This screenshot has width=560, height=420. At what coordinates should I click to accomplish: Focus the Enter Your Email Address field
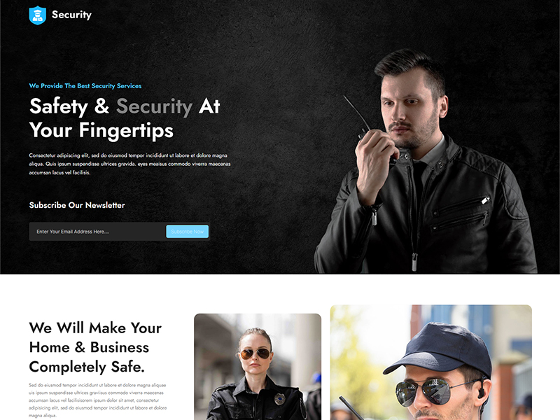[x=97, y=232]
